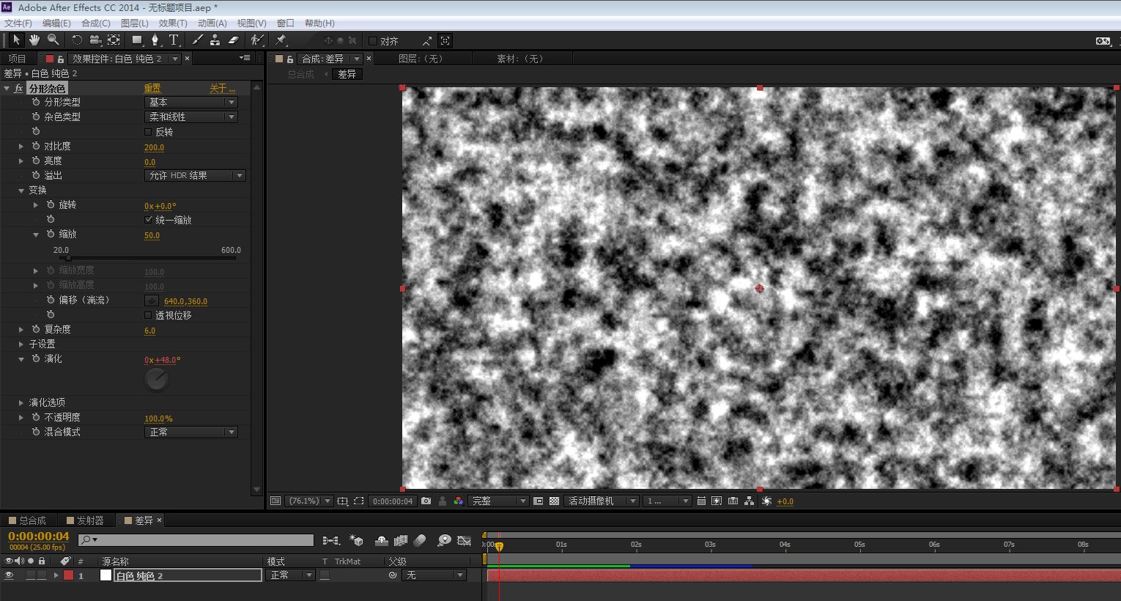This screenshot has width=1121, height=601.
Task: Select the Zoom magnifier tool
Action: [53, 40]
